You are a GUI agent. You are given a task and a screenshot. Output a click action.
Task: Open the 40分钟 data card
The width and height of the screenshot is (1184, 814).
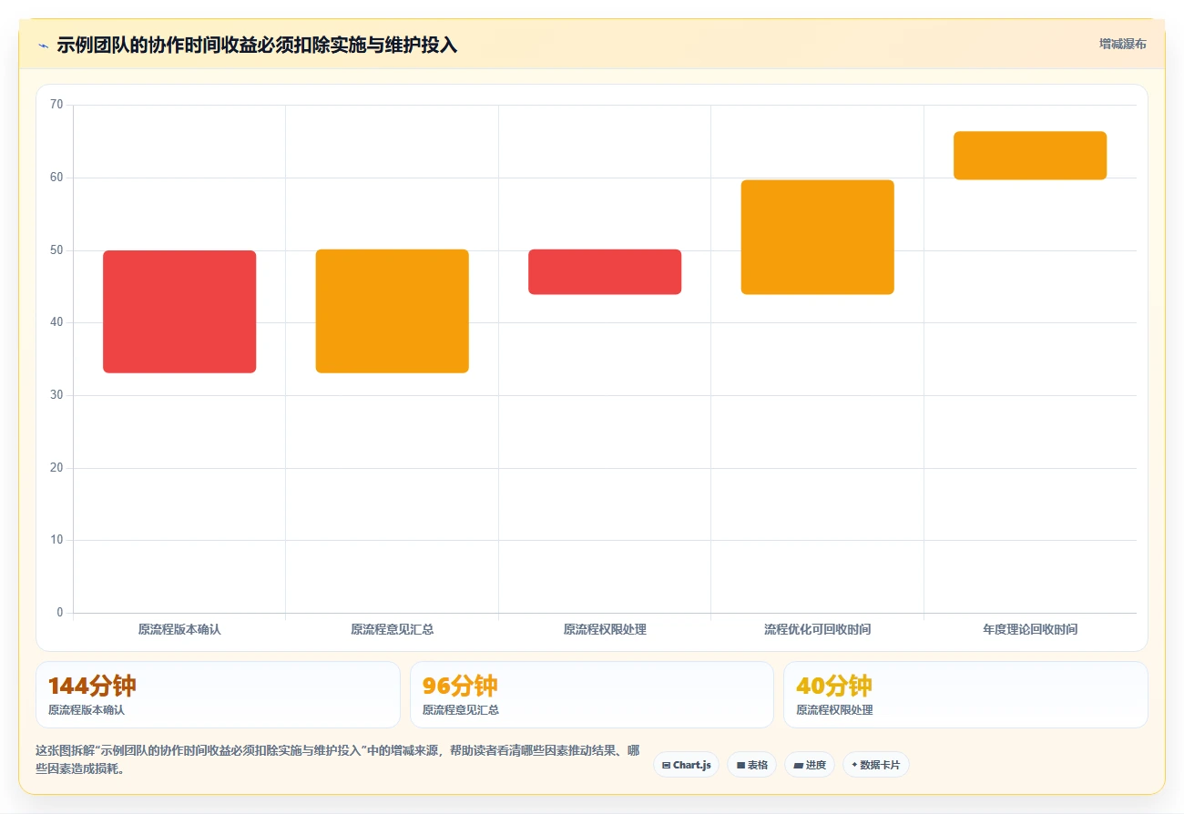965,695
